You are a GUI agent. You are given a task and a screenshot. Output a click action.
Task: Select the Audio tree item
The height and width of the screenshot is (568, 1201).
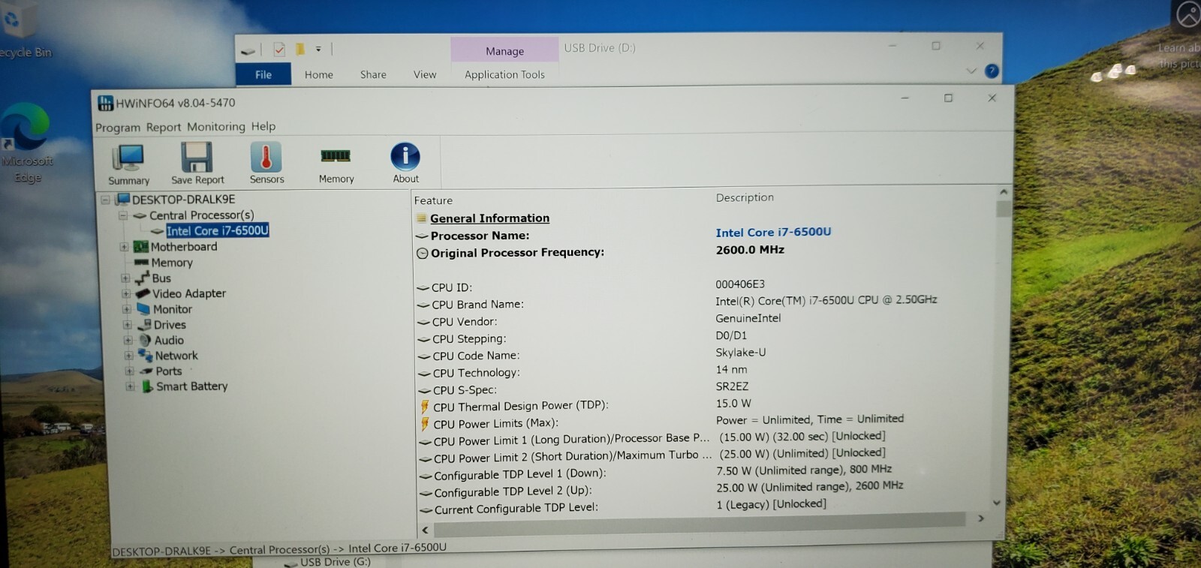[169, 340]
